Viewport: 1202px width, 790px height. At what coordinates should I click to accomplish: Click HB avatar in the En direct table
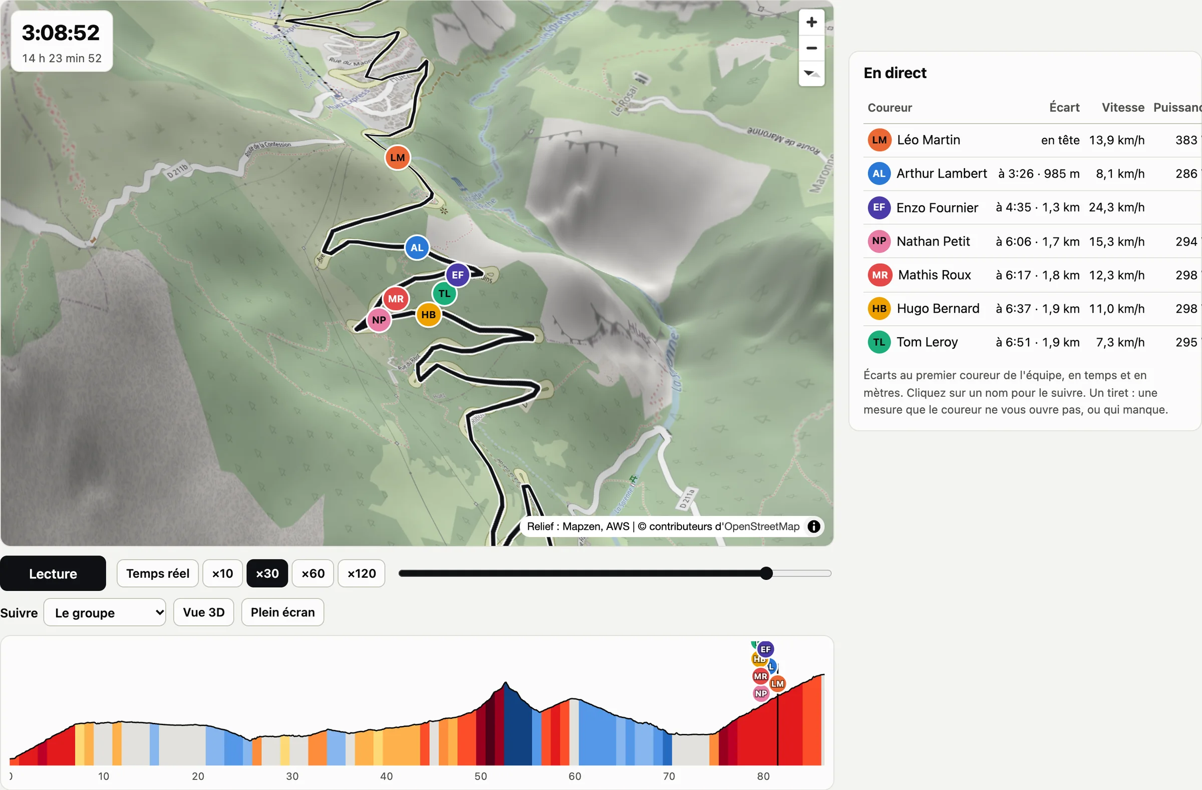tap(879, 308)
